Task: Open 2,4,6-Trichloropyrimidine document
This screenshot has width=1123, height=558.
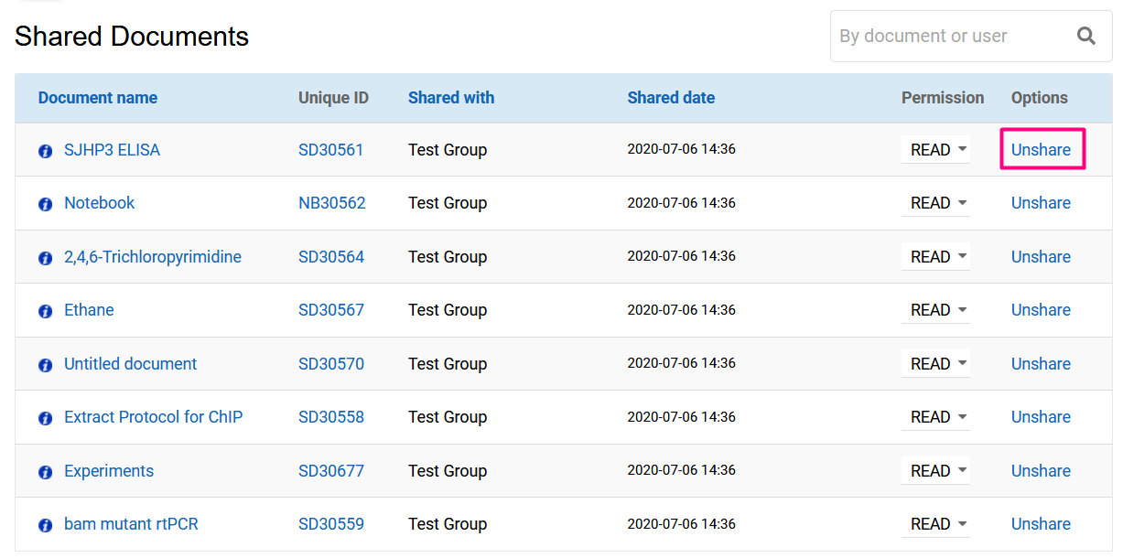Action: pos(153,257)
